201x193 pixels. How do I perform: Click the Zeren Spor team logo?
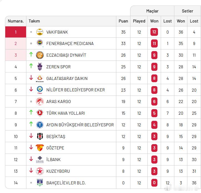tap(40, 67)
